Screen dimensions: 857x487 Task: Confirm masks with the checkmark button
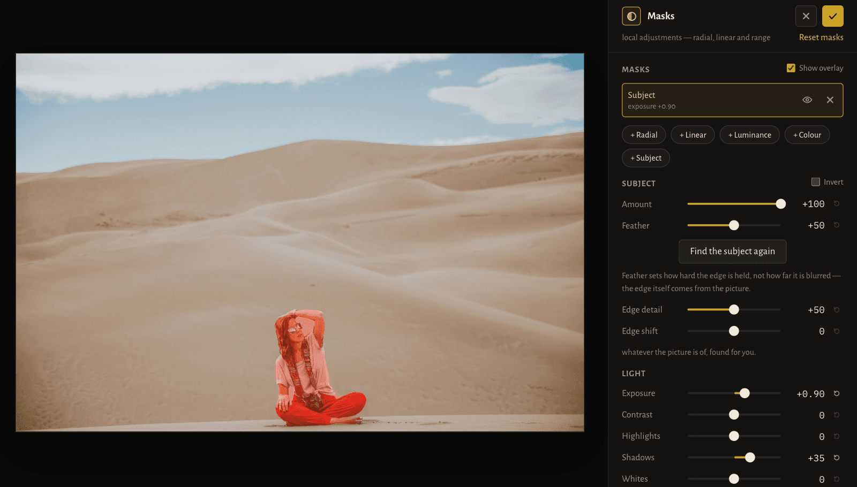pyautogui.click(x=832, y=16)
